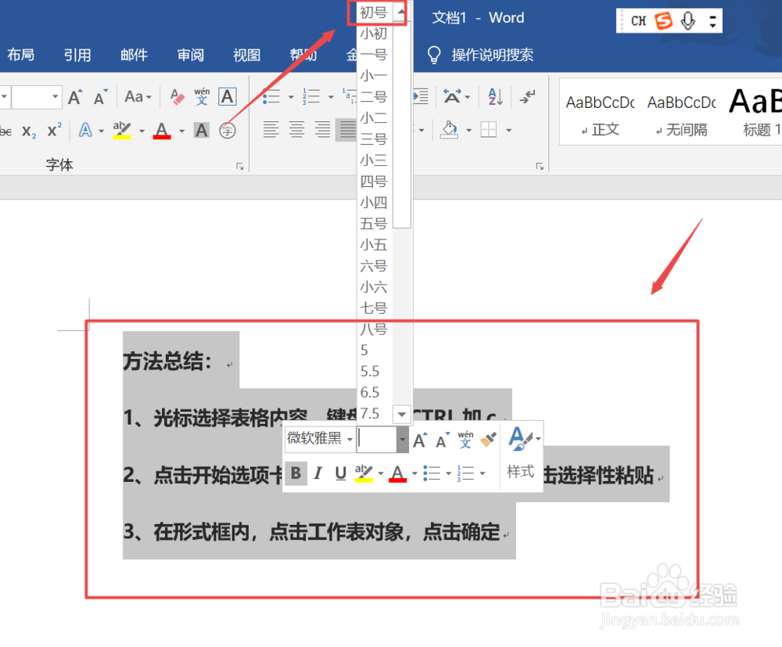782x647 pixels.
Task: Toggle Show/Hide paragraph marks icon
Action: coord(527,97)
